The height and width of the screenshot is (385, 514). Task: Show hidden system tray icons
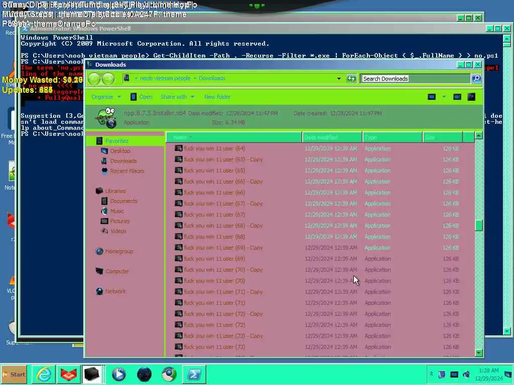coord(431,374)
